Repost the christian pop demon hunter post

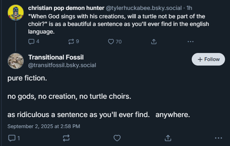pos(73,42)
